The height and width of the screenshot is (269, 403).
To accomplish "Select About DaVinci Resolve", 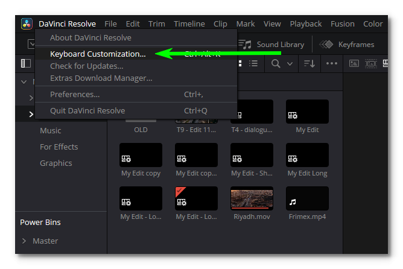I will (x=136, y=38).
